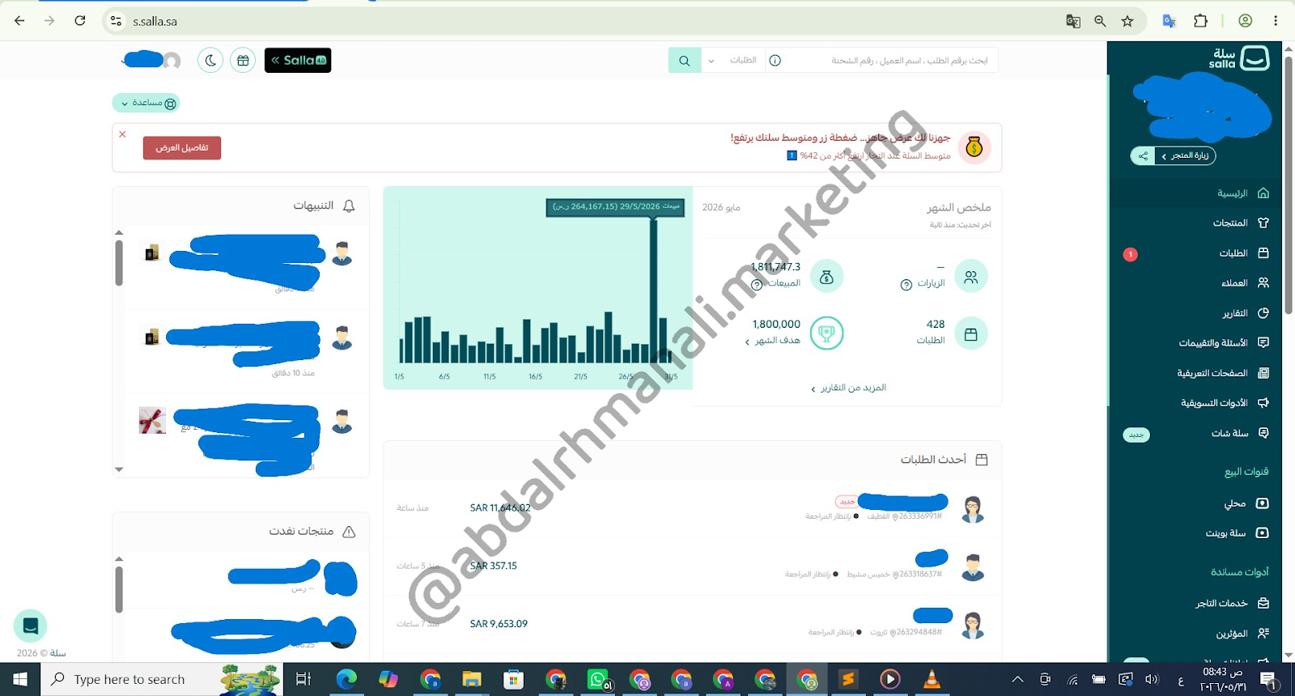Open the browser extensions puzzle icon
This screenshot has width=1295, height=696.
click(x=1200, y=21)
